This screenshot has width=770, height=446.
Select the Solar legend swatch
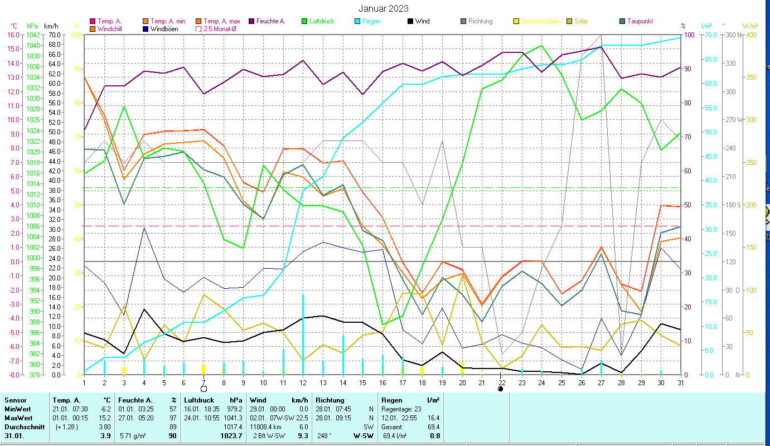coord(569,21)
